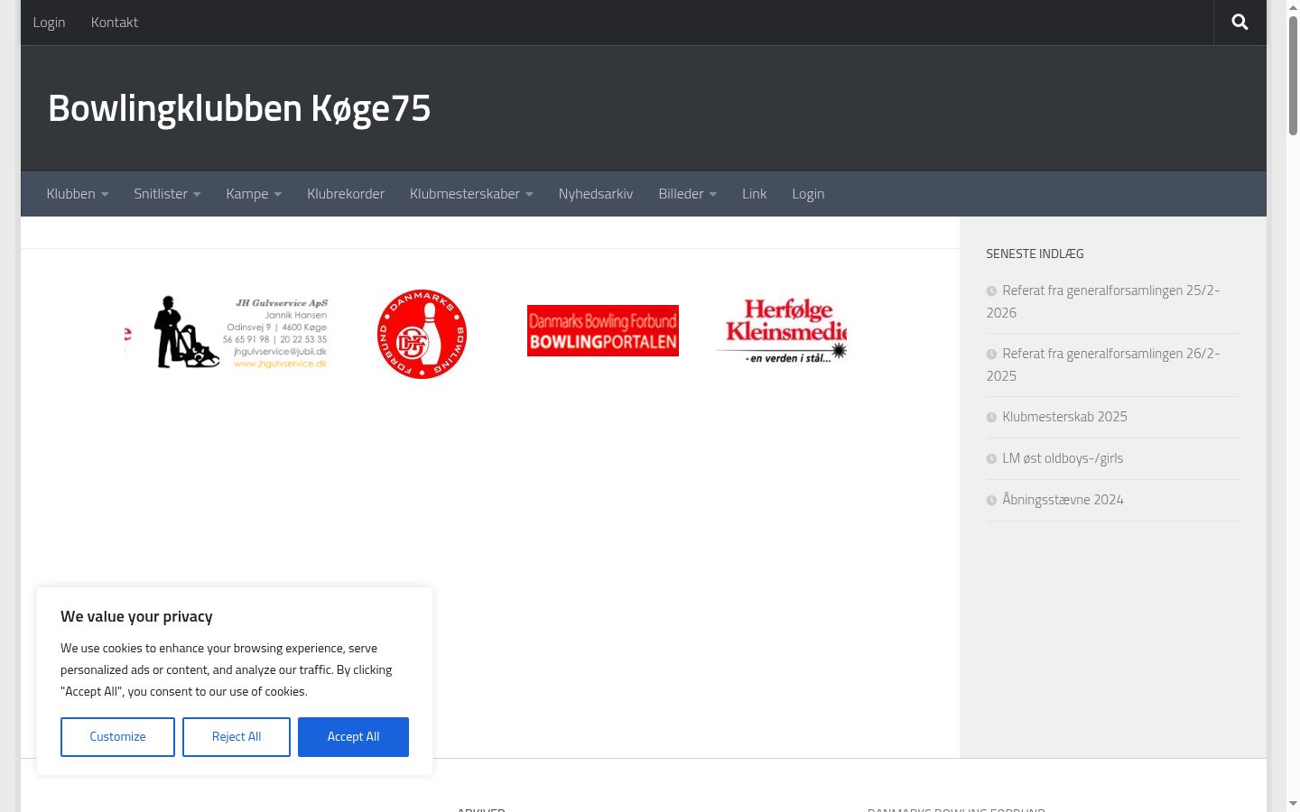Click clock icon beside LM øst oldboys-/girls
The height and width of the screenshot is (812, 1300).
click(991, 459)
